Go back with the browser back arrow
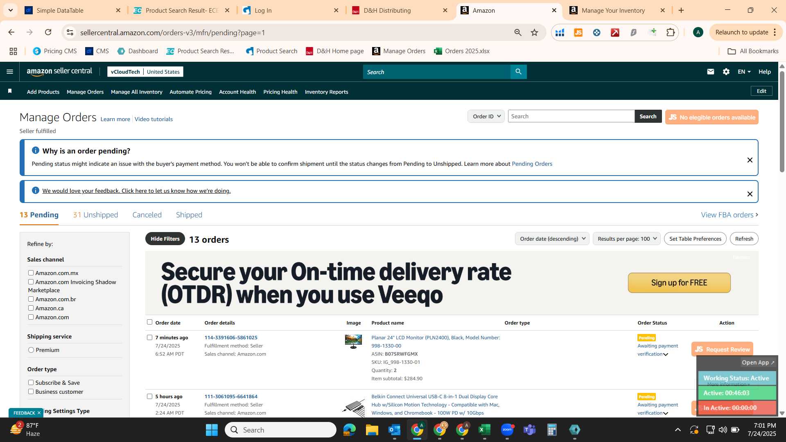This screenshot has height=442, width=786. (11, 32)
